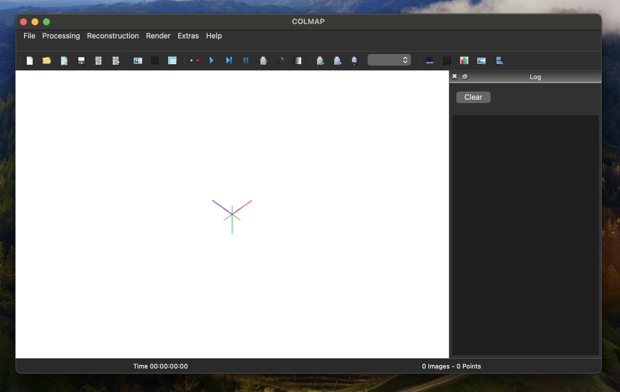The width and height of the screenshot is (620, 392).
Task: Save the project with floppy disk icon
Action: click(81, 60)
